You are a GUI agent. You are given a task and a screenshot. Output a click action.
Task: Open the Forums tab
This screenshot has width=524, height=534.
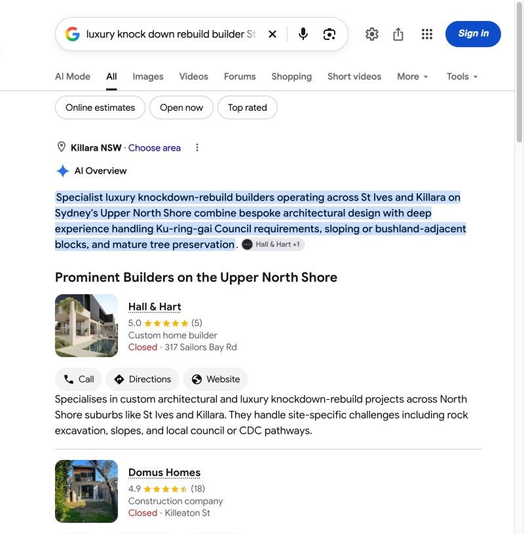(240, 76)
